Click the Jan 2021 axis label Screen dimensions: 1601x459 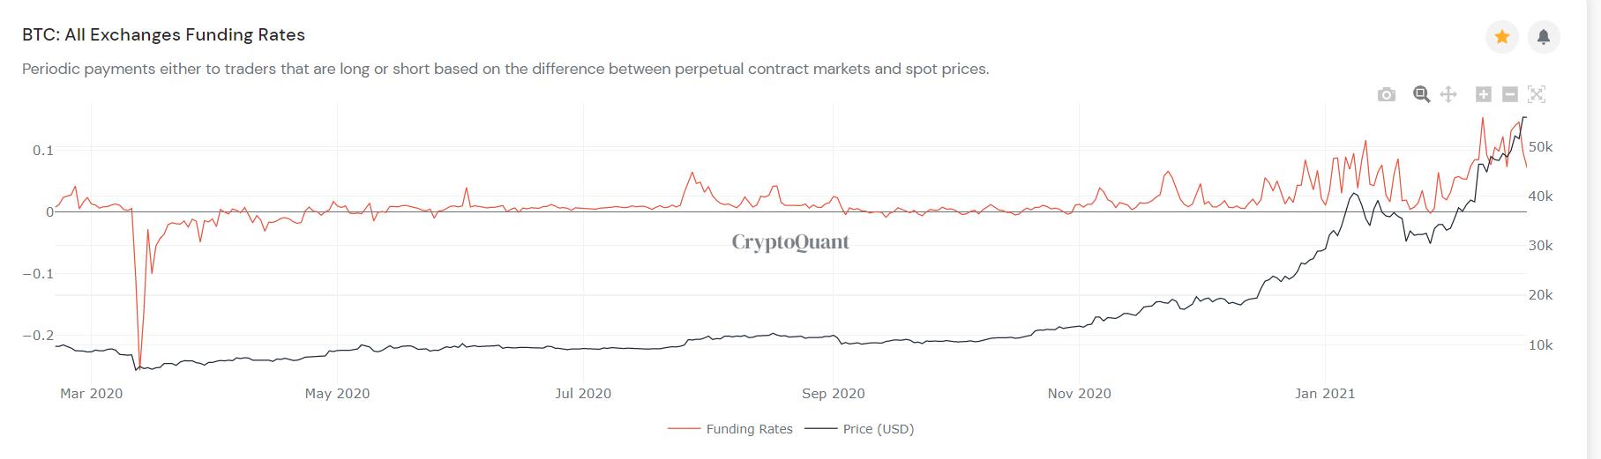click(1324, 394)
